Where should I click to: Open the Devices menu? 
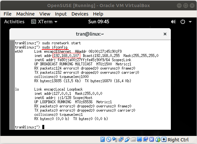[x=80, y=14]
